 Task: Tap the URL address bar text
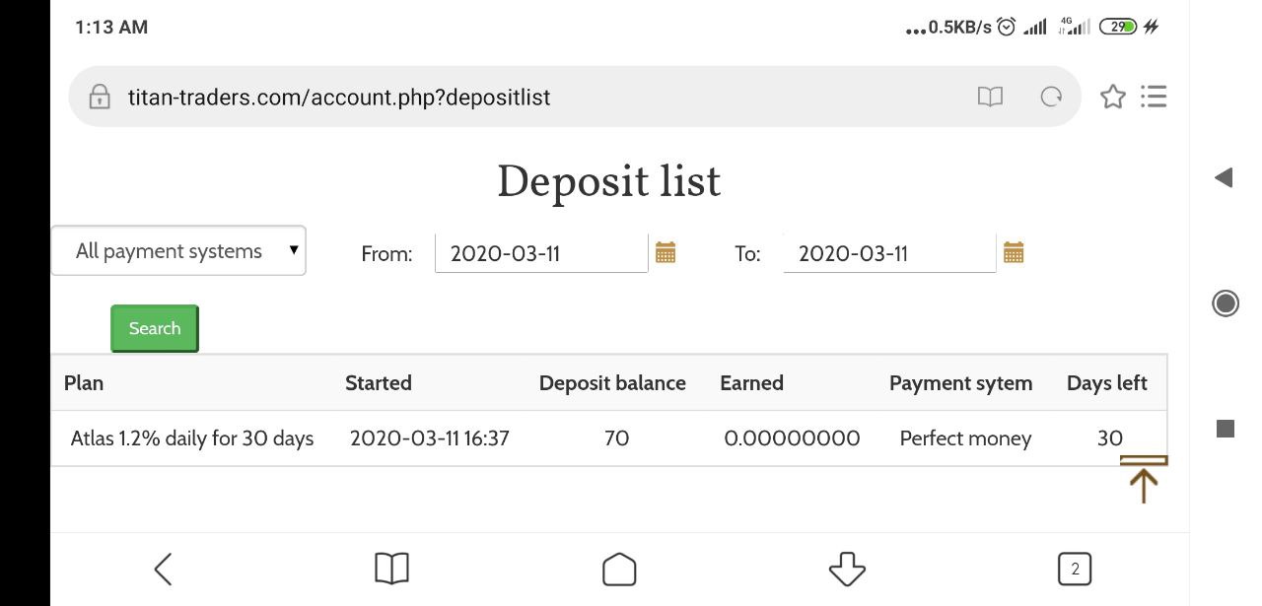click(x=339, y=98)
